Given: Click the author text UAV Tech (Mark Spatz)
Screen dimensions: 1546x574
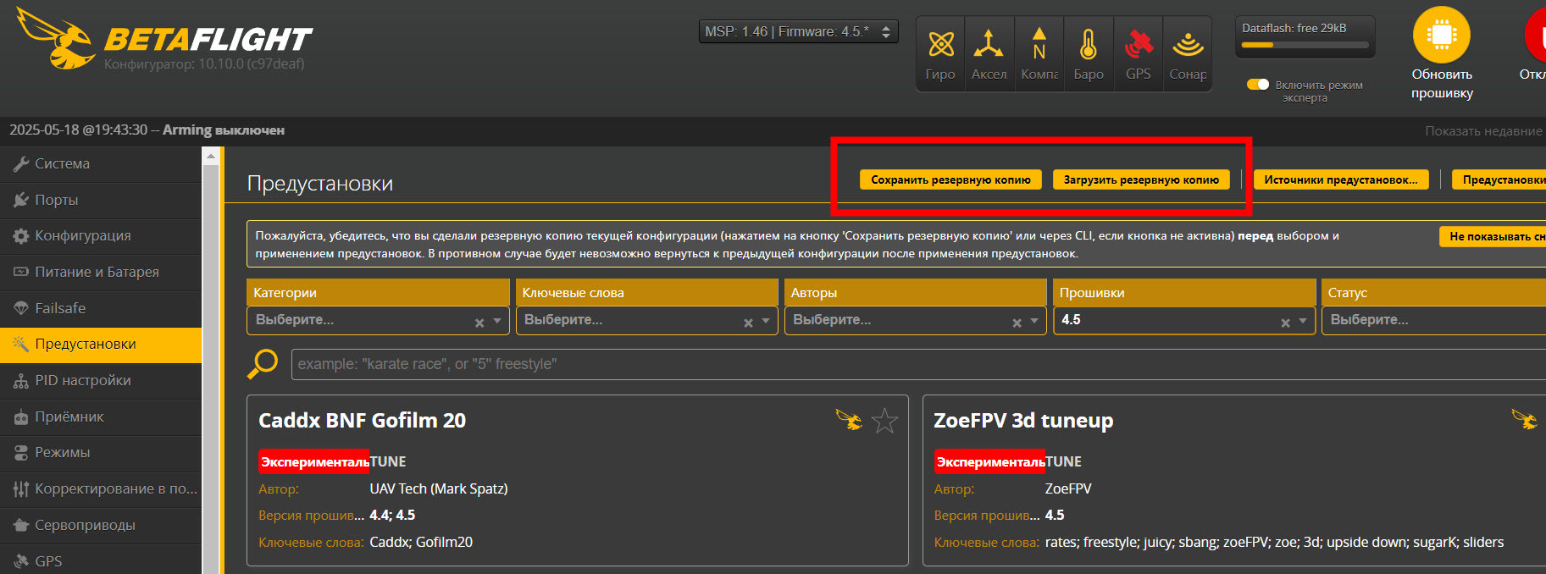Looking at the screenshot, I should (439, 488).
